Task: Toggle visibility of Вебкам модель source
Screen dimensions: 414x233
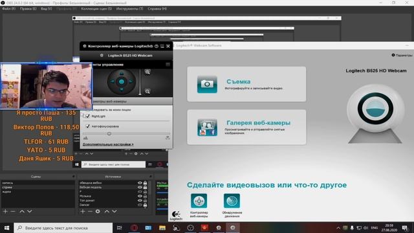Action: (x=140, y=187)
